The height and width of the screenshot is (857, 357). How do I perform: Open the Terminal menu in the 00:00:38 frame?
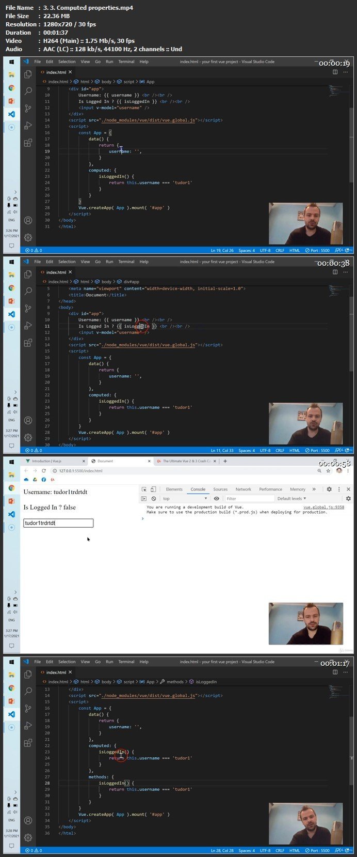click(126, 262)
